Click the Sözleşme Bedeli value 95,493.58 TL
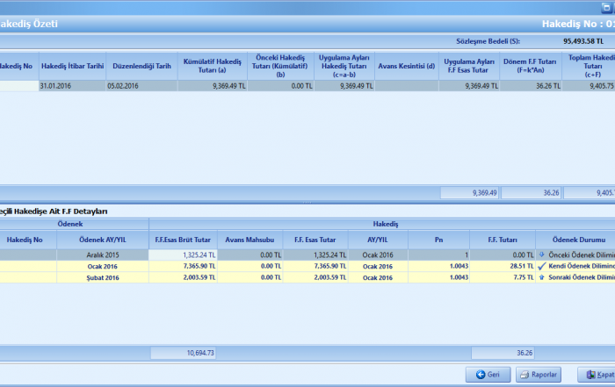 pos(582,40)
